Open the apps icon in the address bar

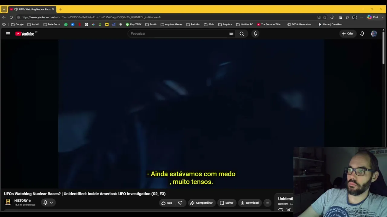(319, 17)
